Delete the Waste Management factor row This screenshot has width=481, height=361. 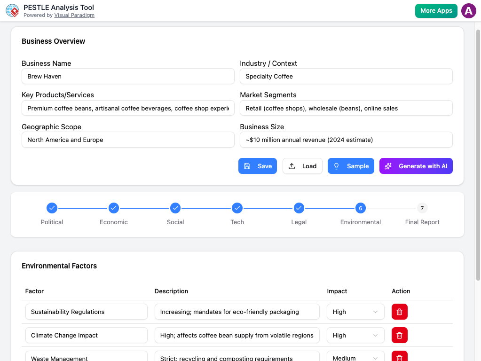399,357
